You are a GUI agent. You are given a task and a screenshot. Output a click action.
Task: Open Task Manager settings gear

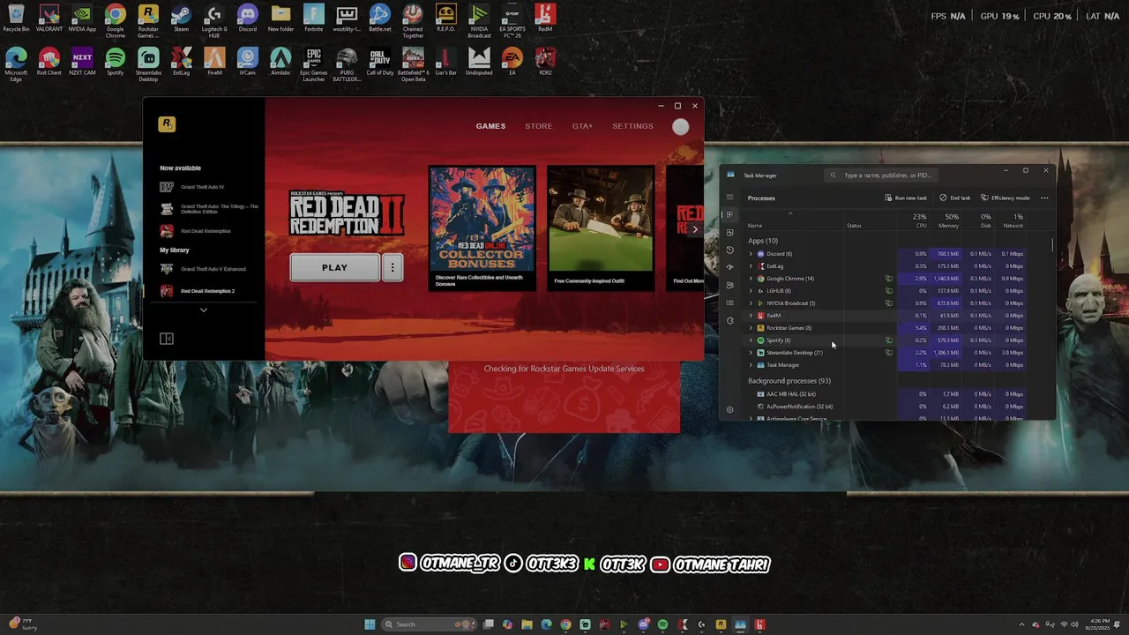pyautogui.click(x=729, y=409)
